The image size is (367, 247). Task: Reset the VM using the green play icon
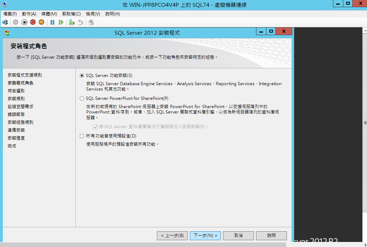[61, 23]
